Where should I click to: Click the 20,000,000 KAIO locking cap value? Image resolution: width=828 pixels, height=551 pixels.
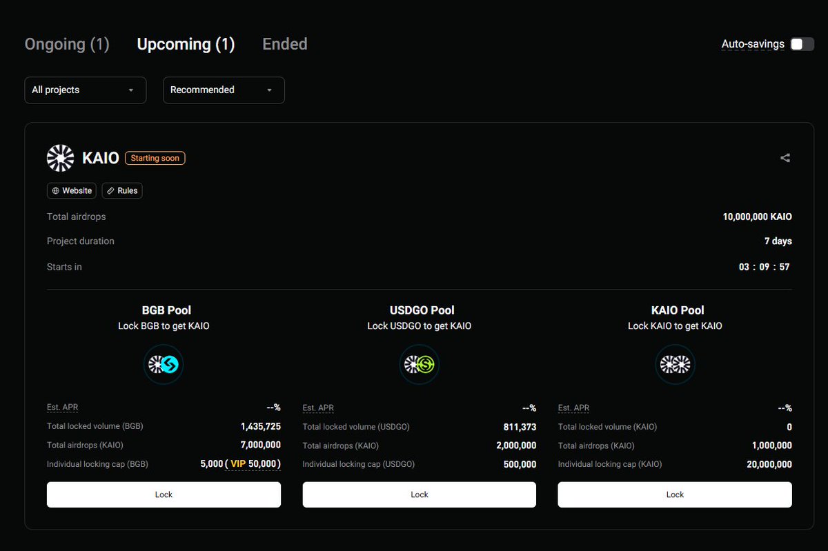pyautogui.click(x=769, y=465)
